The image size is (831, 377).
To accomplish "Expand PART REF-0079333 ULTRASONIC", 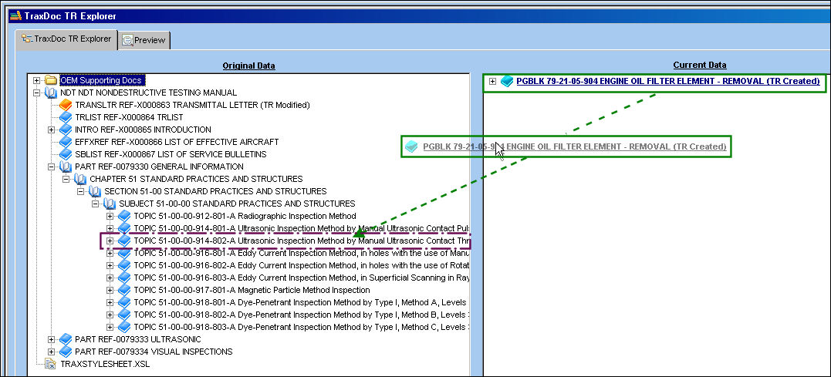I will (52, 339).
